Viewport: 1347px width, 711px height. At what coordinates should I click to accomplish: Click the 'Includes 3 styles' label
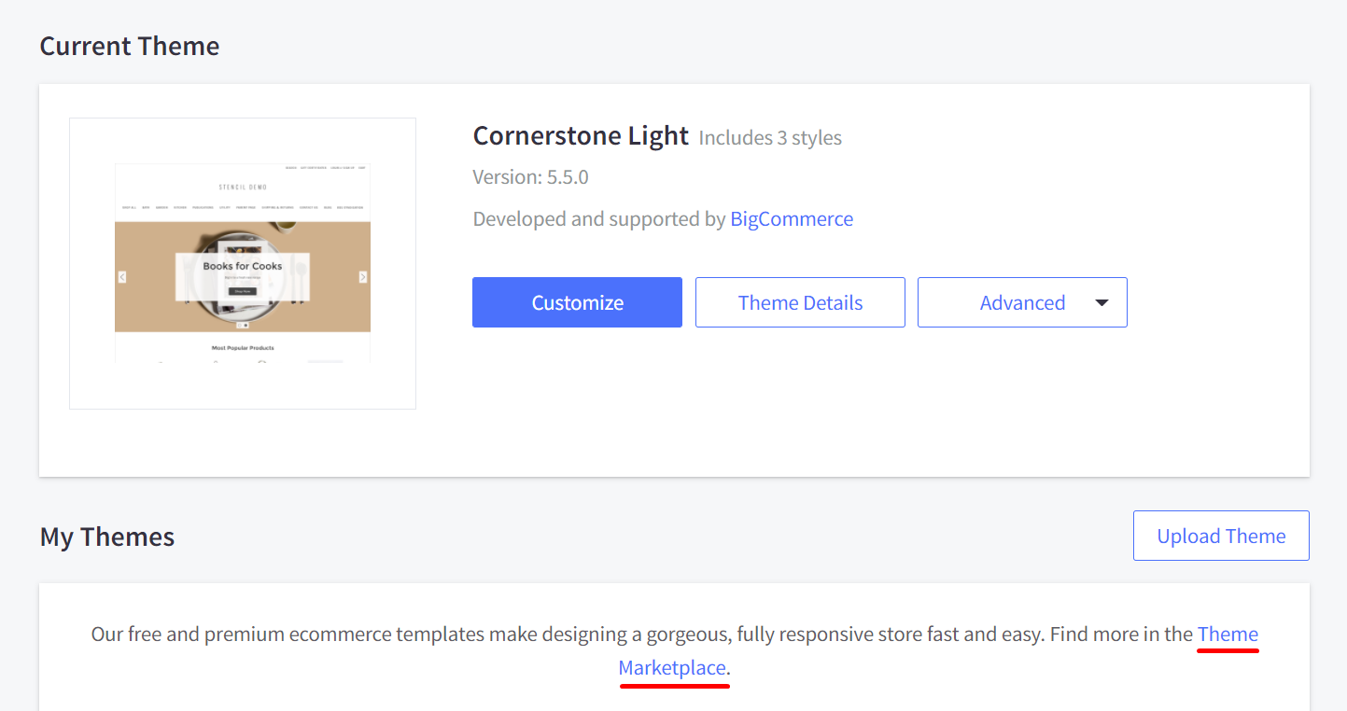coord(770,138)
